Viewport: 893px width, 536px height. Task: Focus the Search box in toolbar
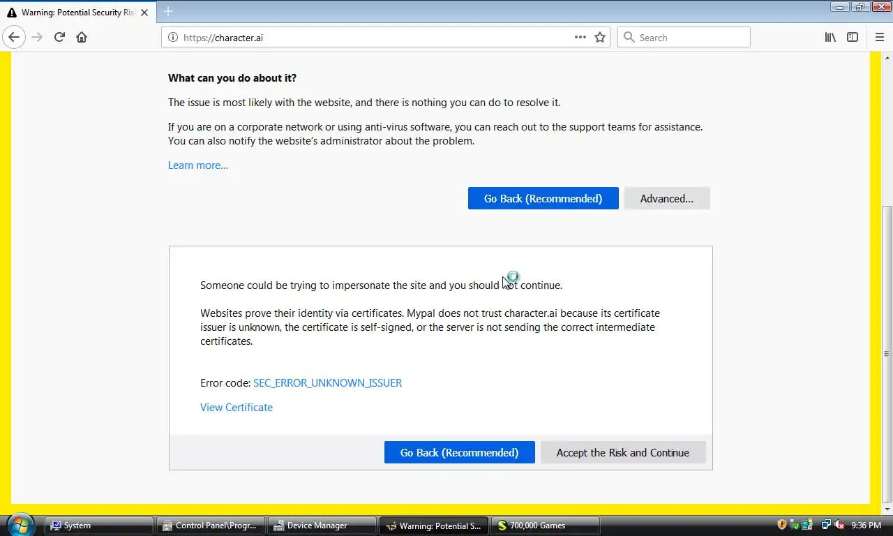[684, 37]
